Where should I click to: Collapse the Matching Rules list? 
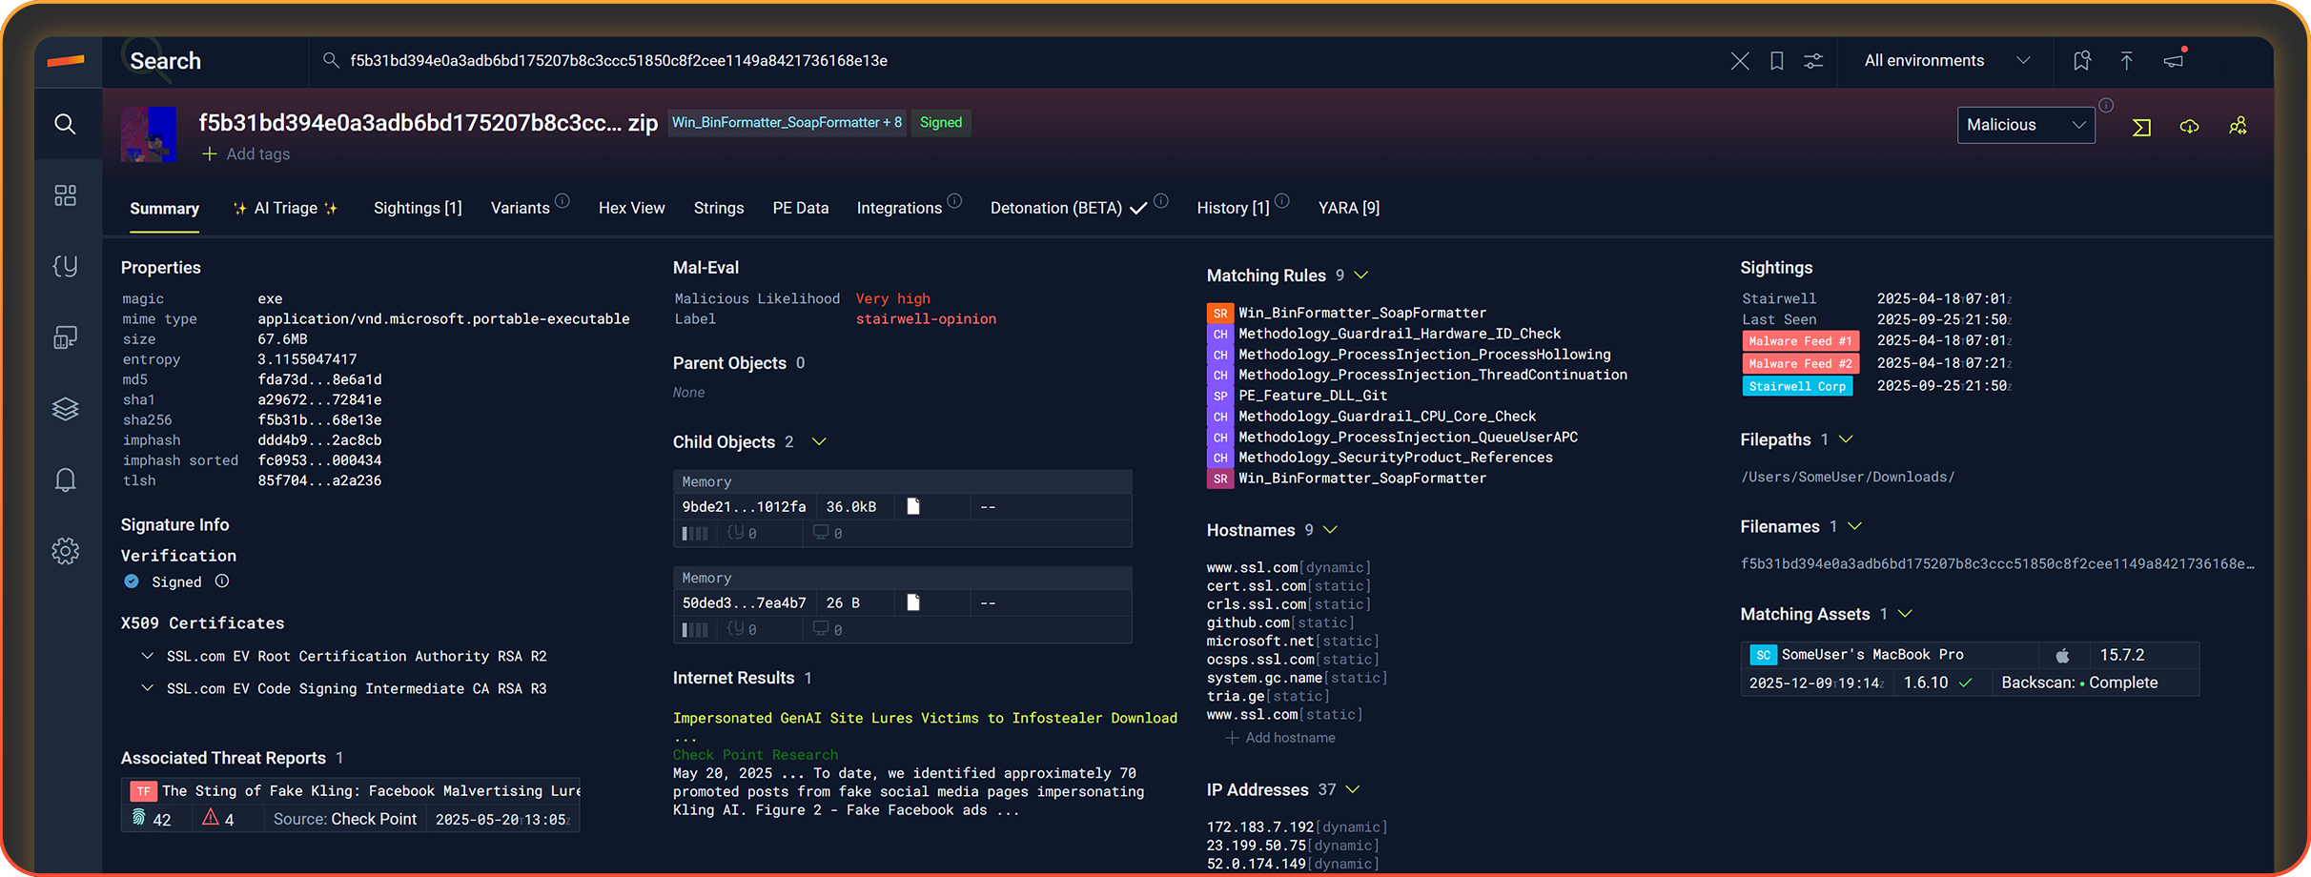tap(1361, 275)
